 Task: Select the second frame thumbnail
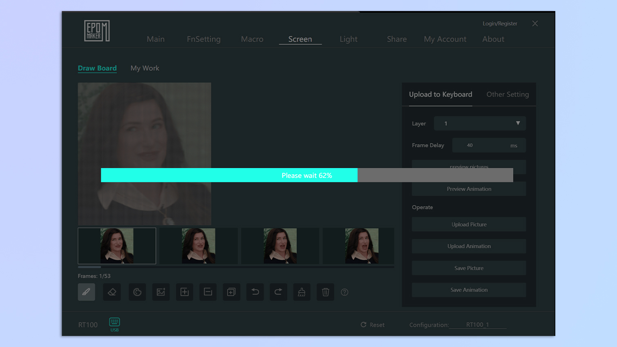coord(199,246)
